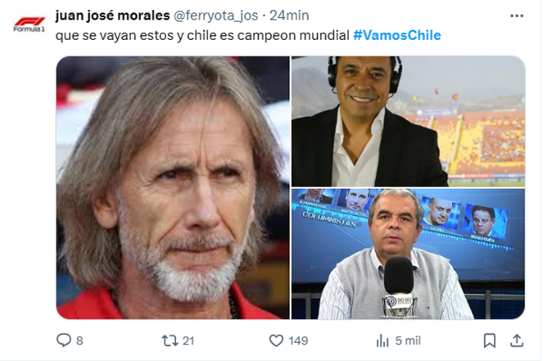
Task: Open the photo of man at radio microphone
Action: (408, 254)
